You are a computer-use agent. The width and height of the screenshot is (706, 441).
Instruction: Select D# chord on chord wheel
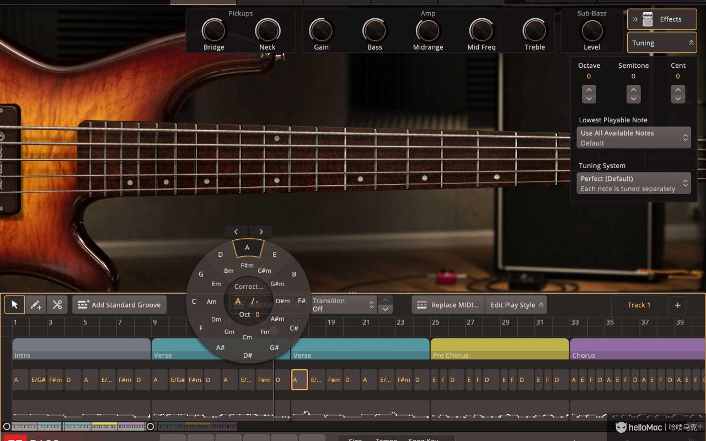(x=248, y=356)
